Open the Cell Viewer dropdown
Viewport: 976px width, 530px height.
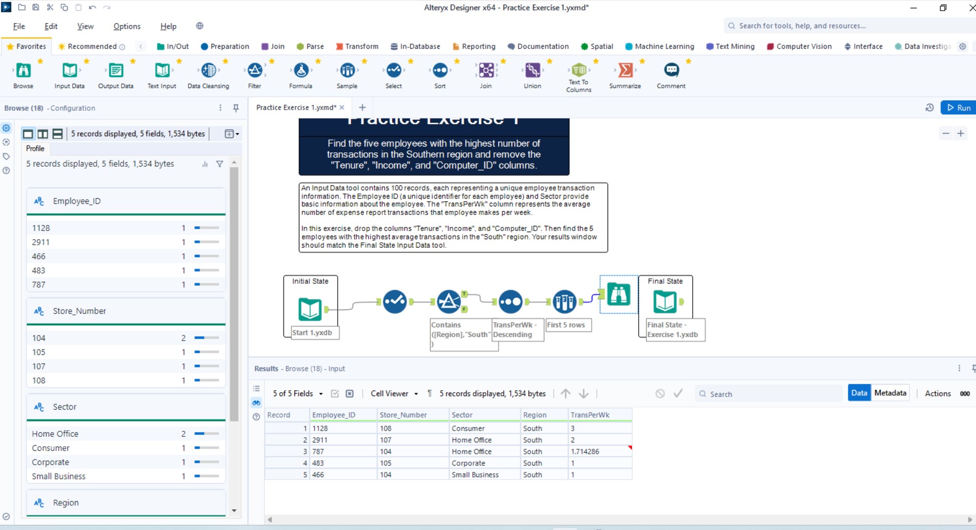394,393
